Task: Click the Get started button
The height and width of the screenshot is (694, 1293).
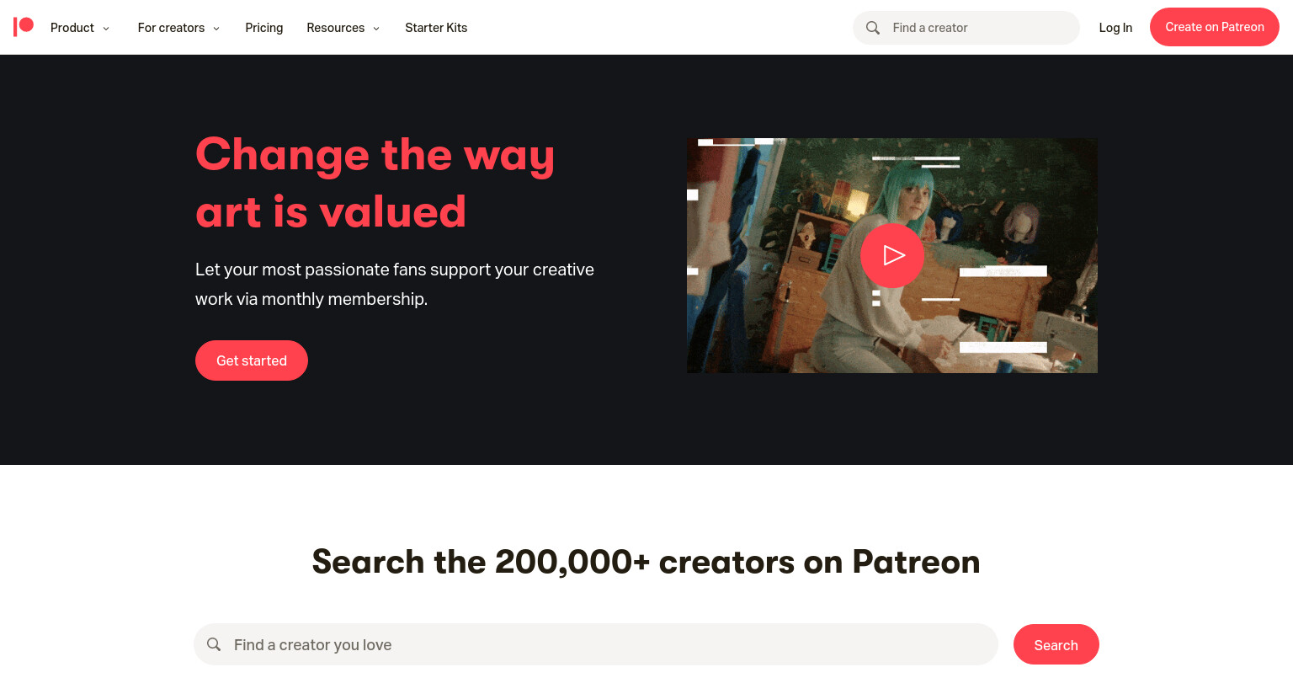Action: click(252, 360)
